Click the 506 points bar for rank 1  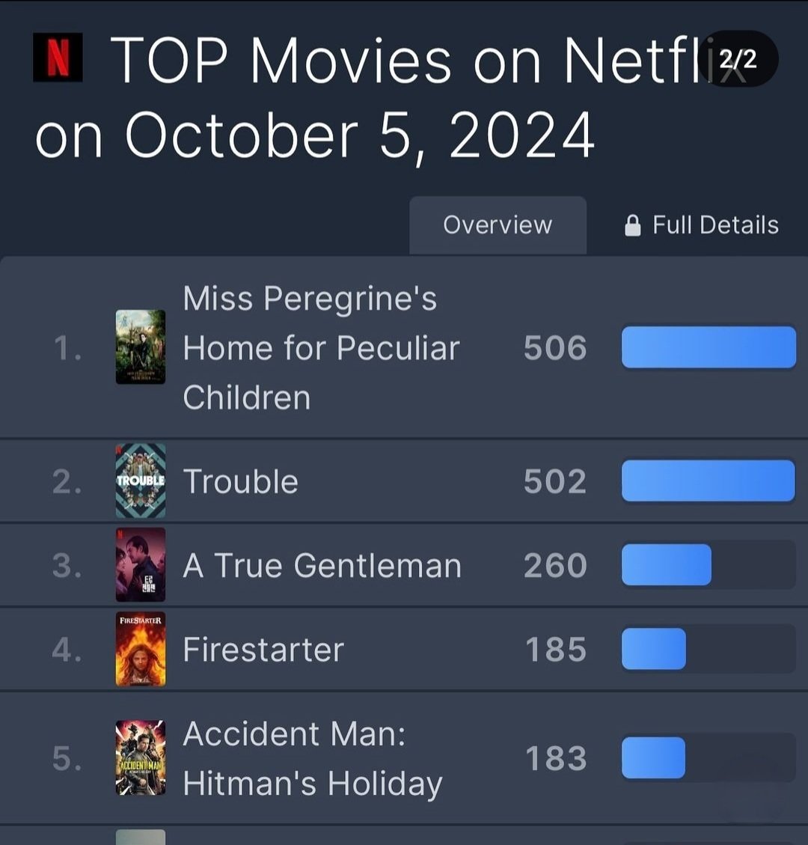[x=708, y=347]
